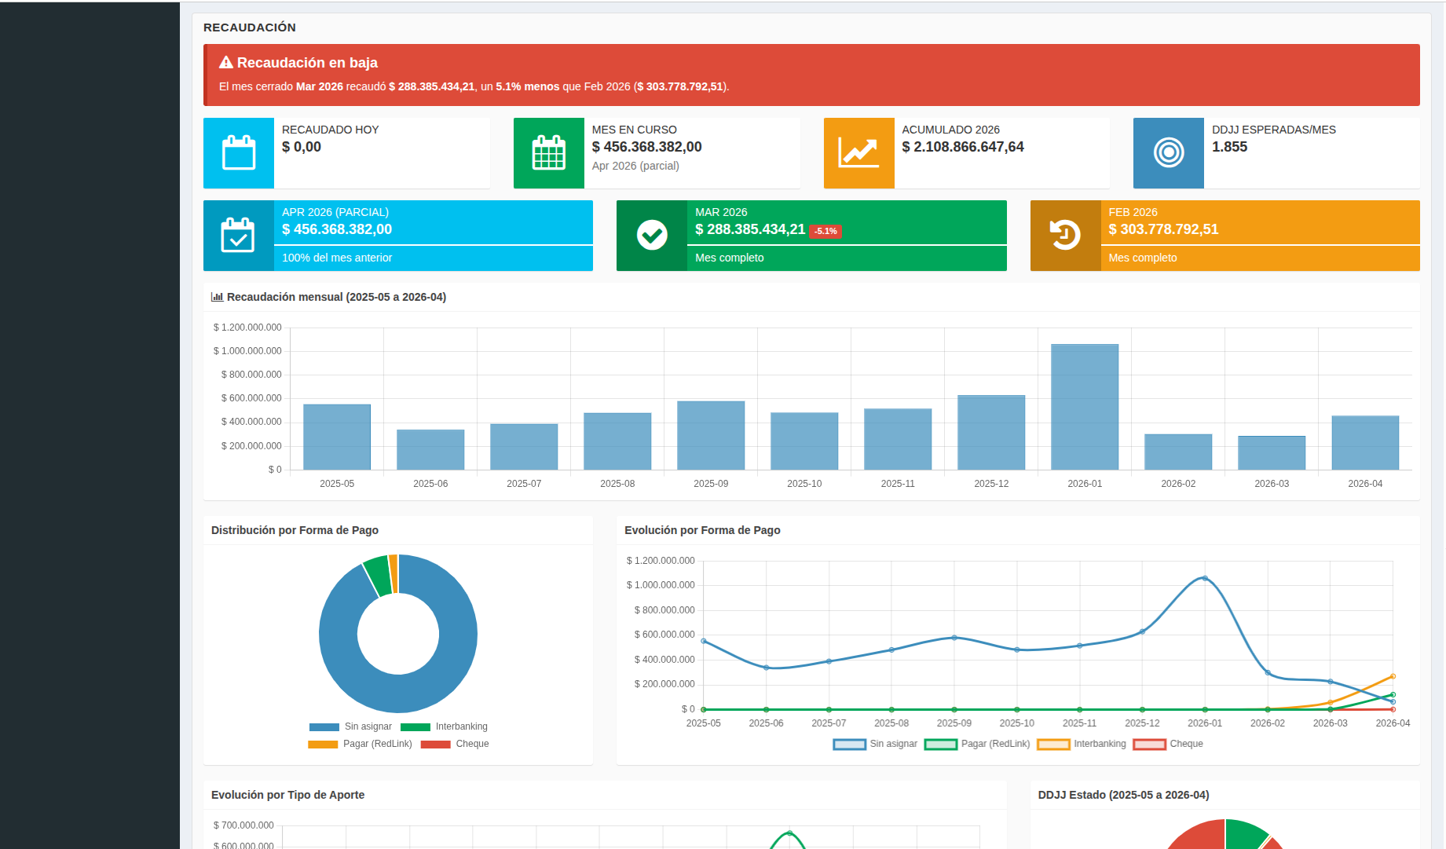Click the 2026-01 bar in monthly chart

[x=1085, y=407]
